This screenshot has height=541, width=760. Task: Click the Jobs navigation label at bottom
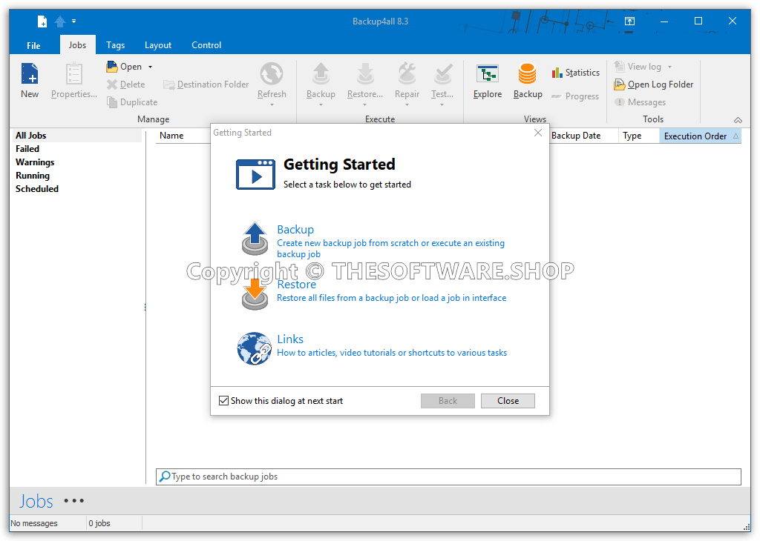(x=36, y=501)
